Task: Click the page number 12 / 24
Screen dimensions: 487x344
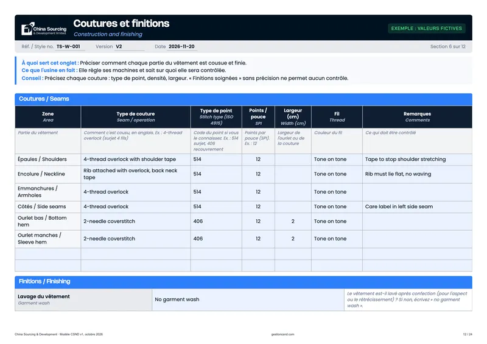Action: pyautogui.click(x=468, y=334)
